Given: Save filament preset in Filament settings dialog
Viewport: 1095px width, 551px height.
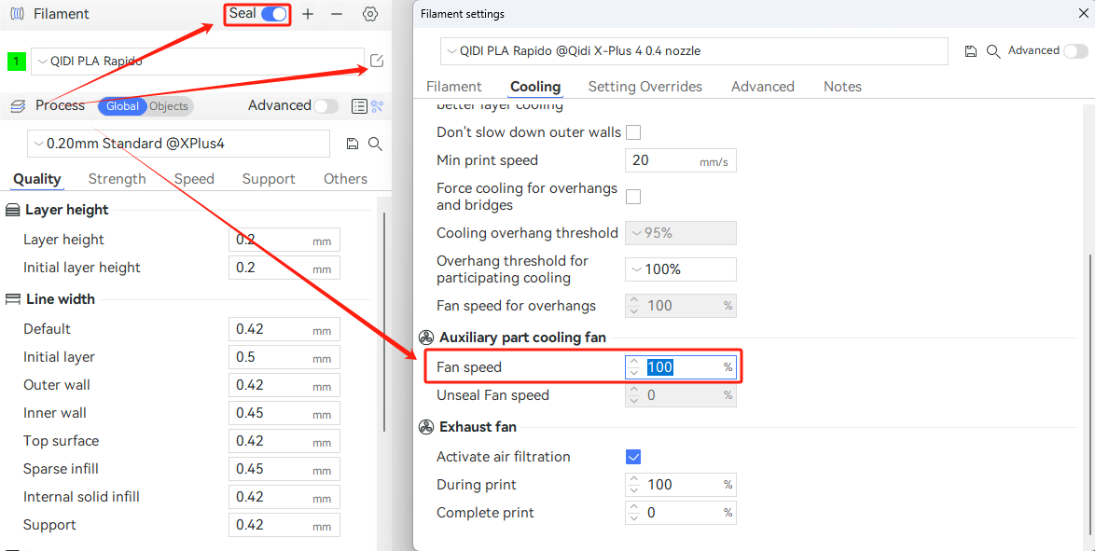Looking at the screenshot, I should coord(971,51).
